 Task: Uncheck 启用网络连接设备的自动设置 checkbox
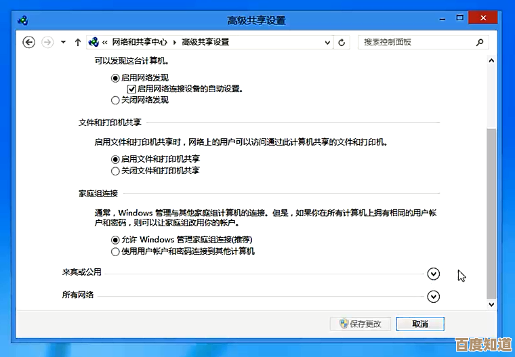(x=132, y=89)
